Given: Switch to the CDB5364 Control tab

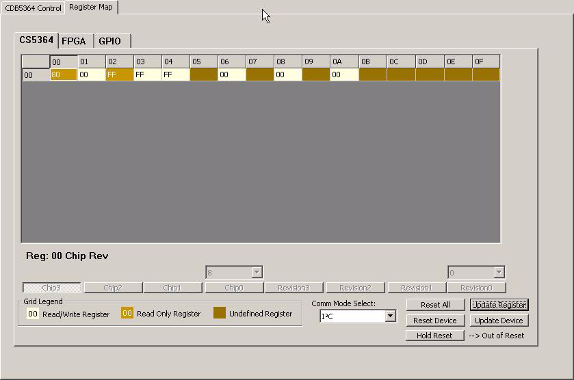Looking at the screenshot, I should [x=33, y=8].
